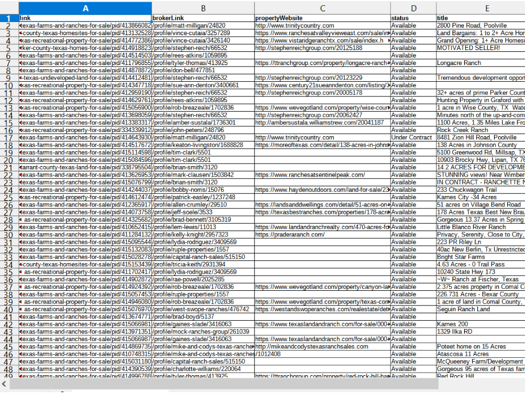Screen dimensions: 525x393
Task: Click the 'status' header cell
Action: pyautogui.click(x=413, y=18)
